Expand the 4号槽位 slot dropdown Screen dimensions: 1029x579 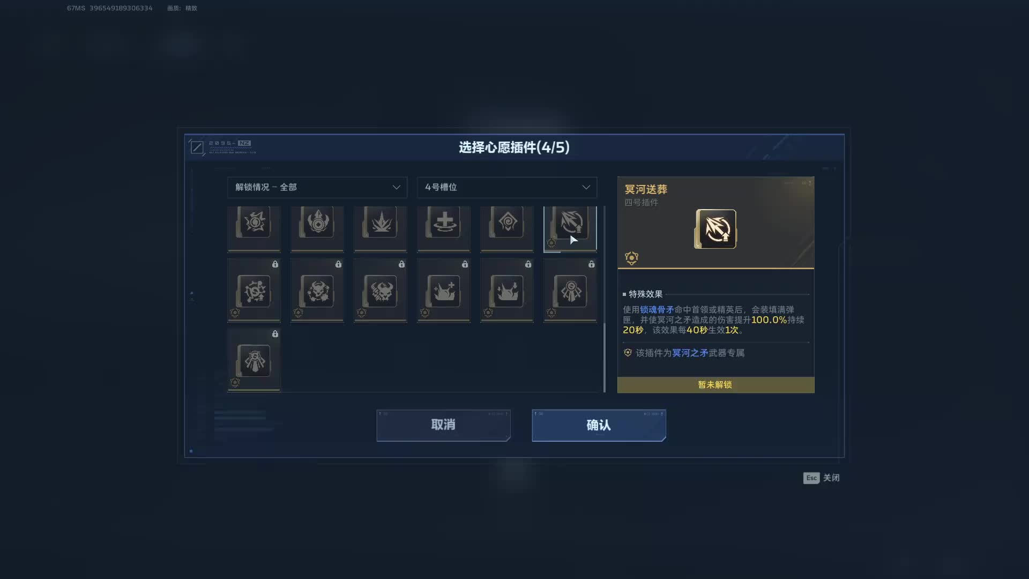[507, 187]
